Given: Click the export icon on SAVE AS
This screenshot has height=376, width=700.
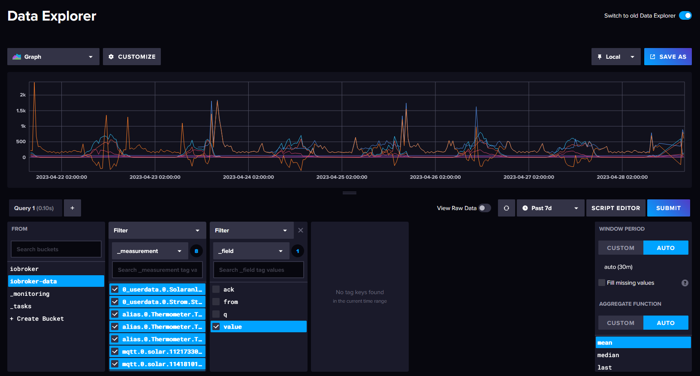Looking at the screenshot, I should pos(652,57).
